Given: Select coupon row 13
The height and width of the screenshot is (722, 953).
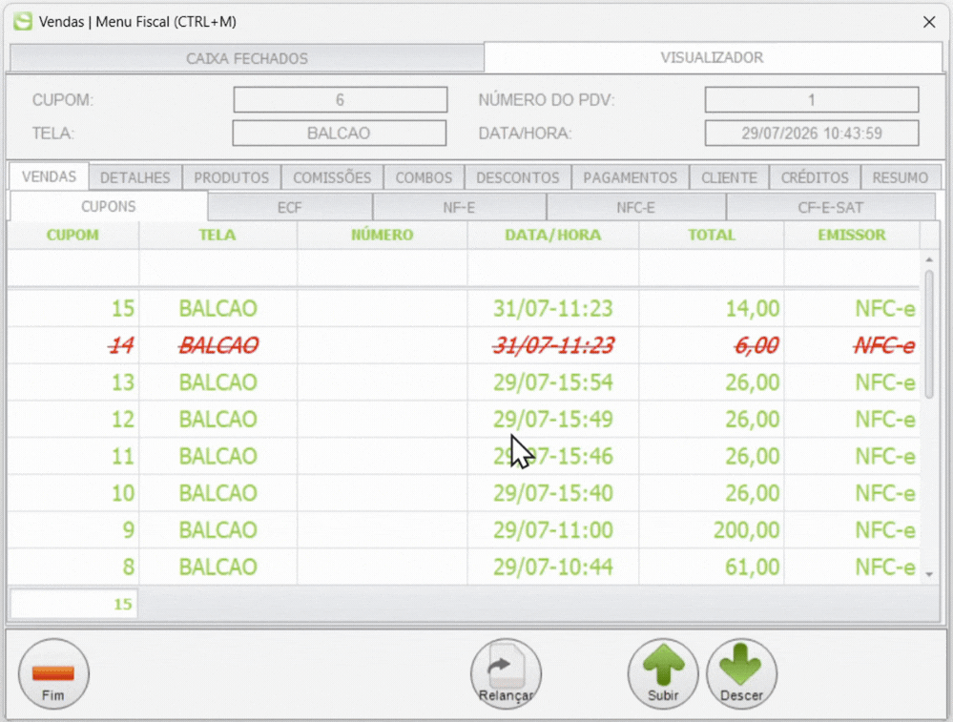Looking at the screenshot, I should (x=463, y=382).
